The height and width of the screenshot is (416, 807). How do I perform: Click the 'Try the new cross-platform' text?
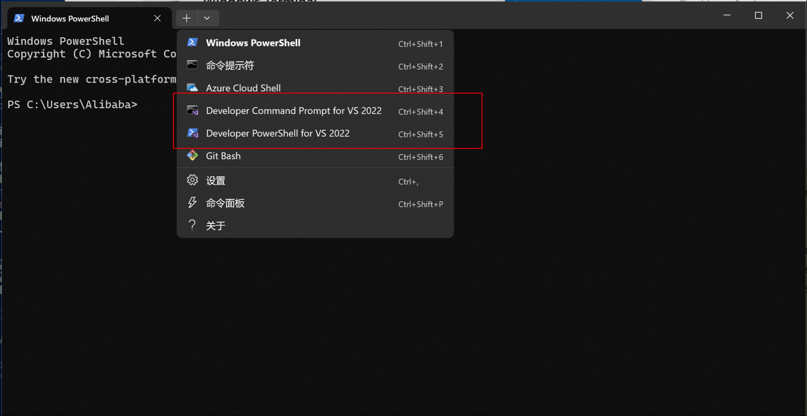(x=91, y=79)
